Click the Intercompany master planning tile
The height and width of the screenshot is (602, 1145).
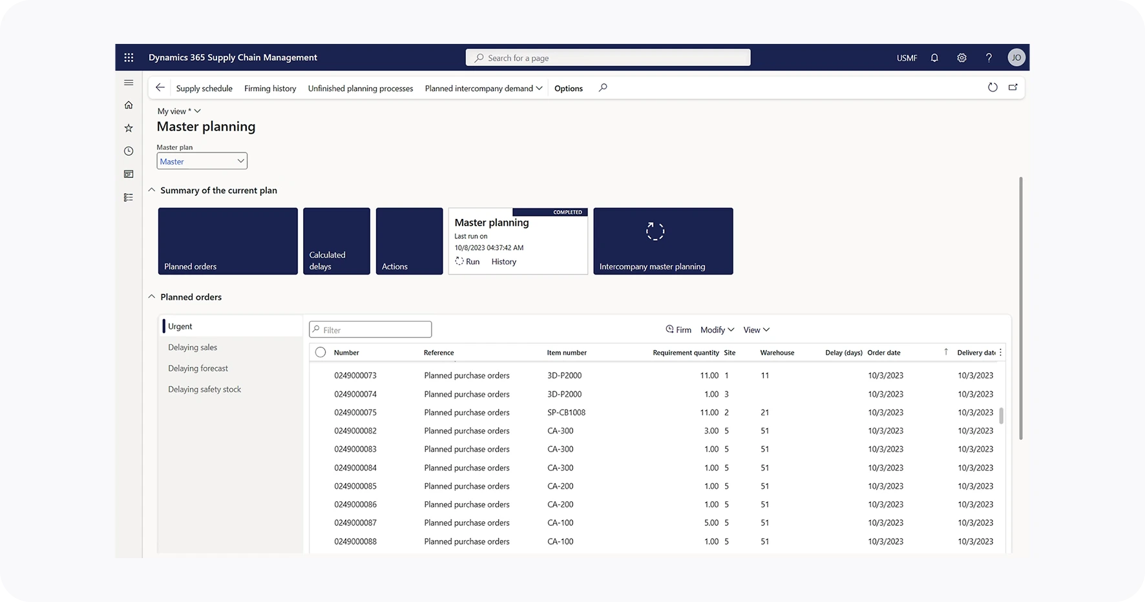(x=663, y=241)
